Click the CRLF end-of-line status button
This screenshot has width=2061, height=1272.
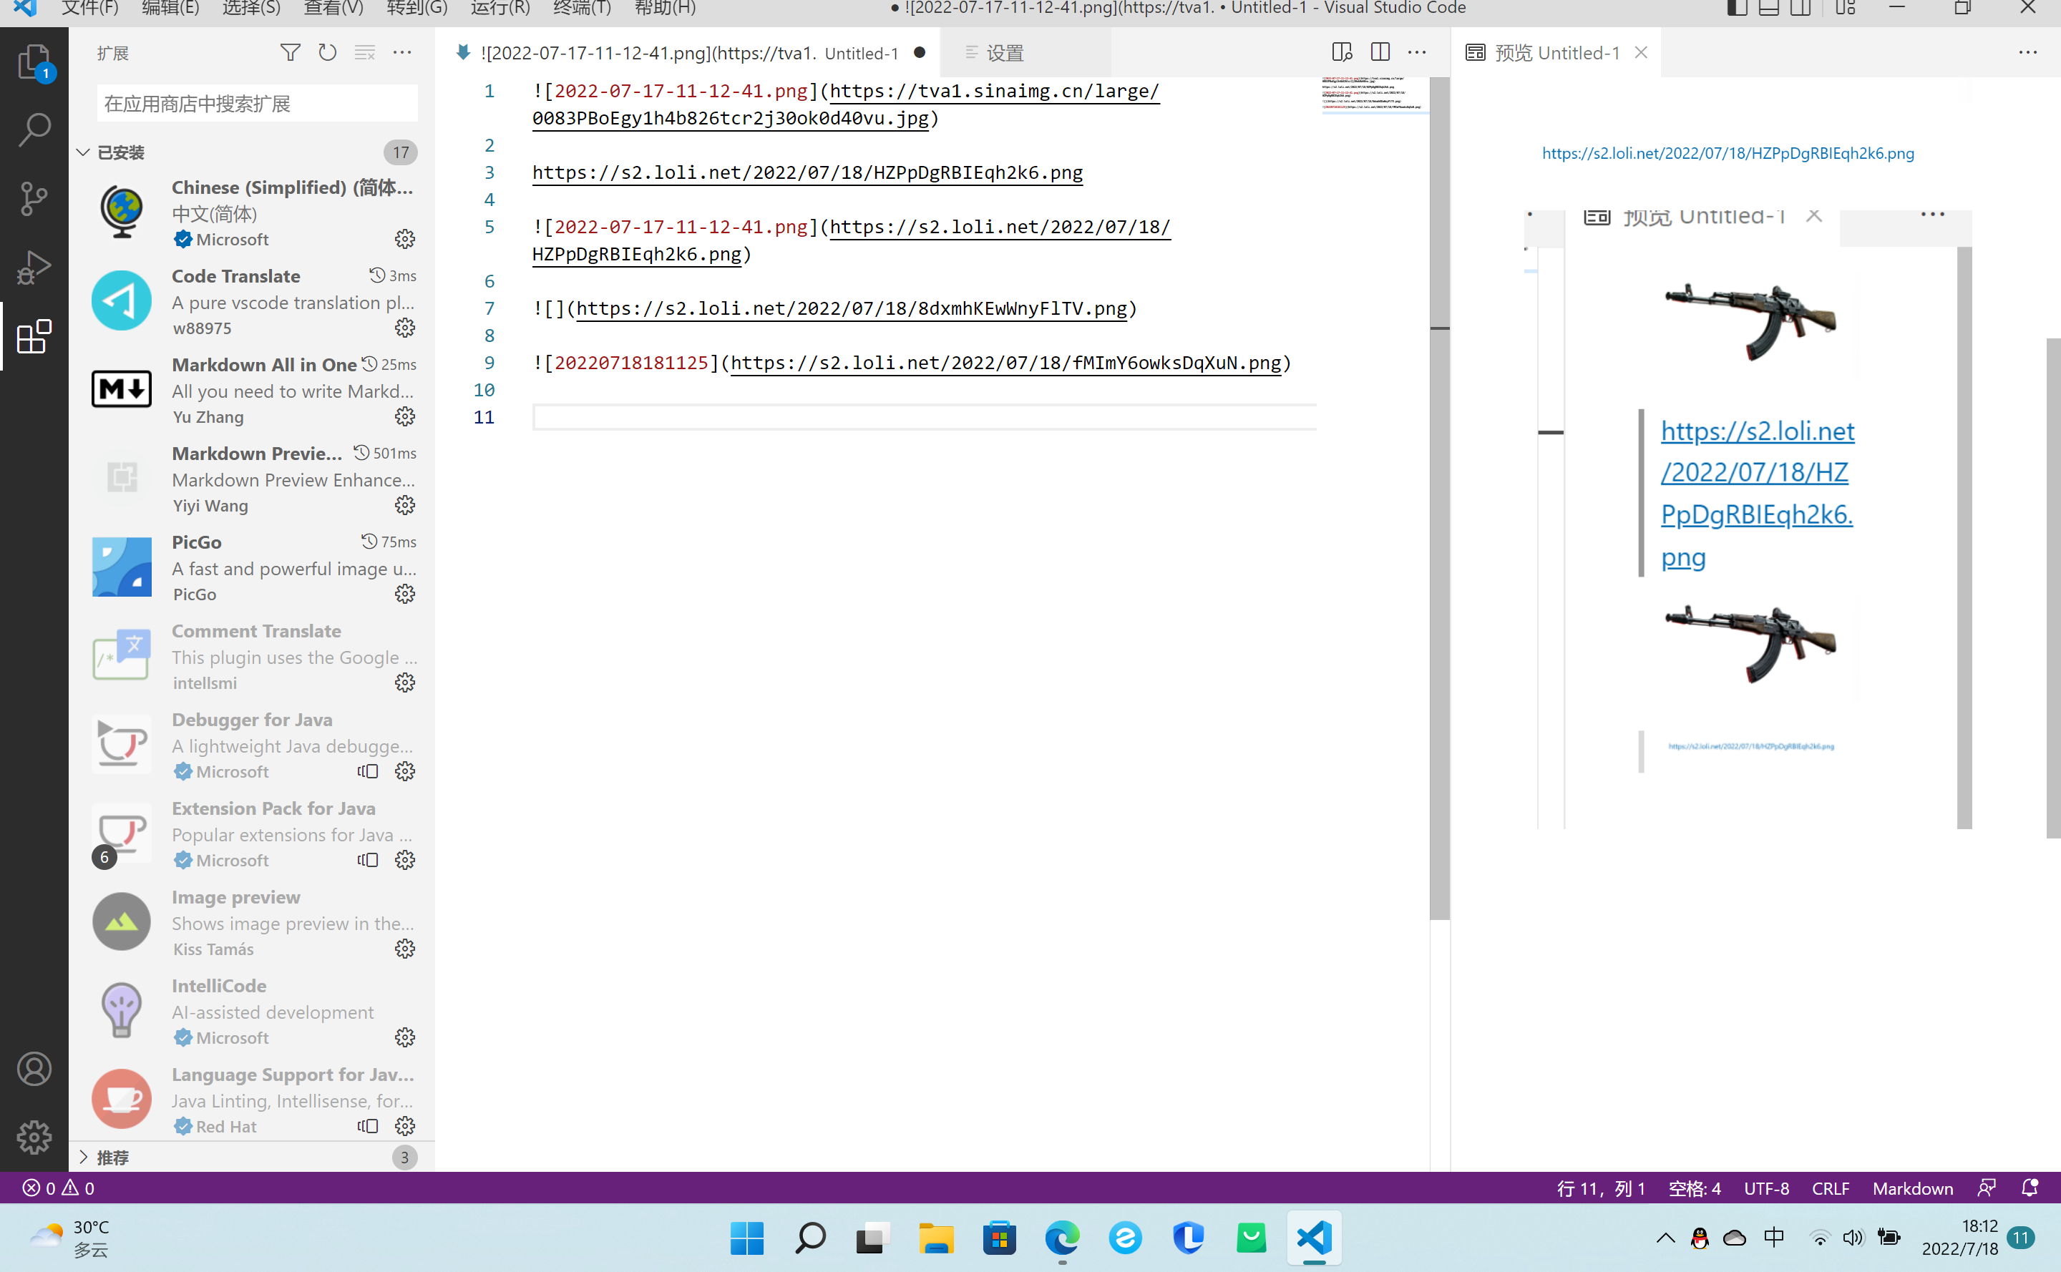pyautogui.click(x=1831, y=1189)
